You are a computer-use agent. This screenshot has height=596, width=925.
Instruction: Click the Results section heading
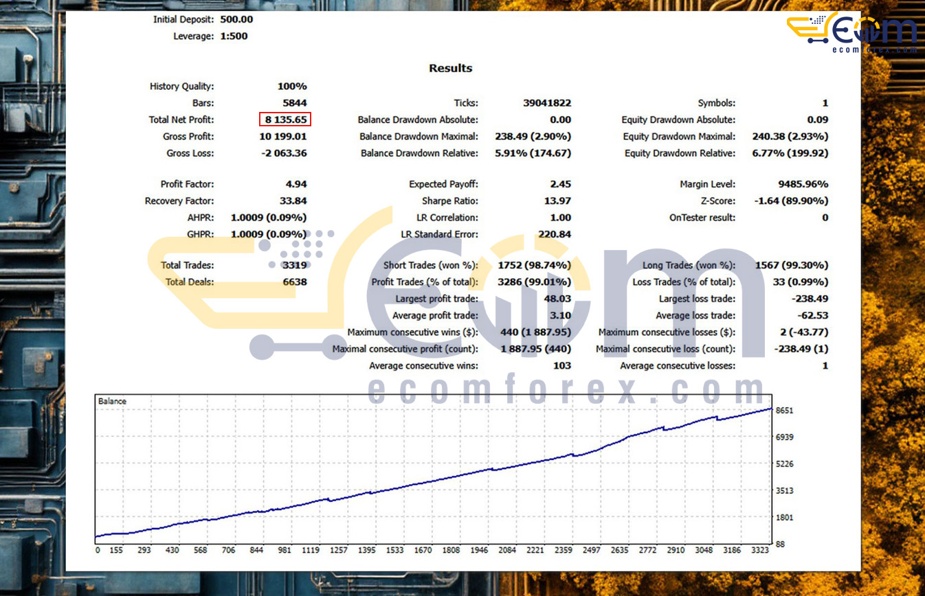click(x=450, y=68)
